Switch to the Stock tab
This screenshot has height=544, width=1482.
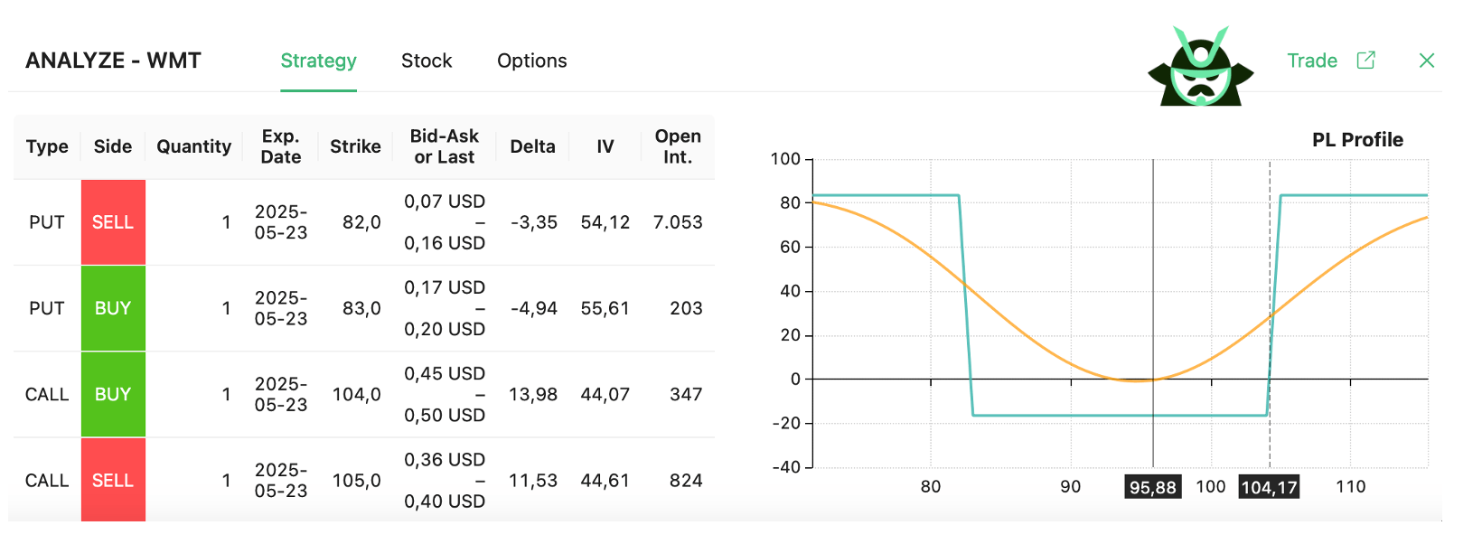(x=427, y=61)
